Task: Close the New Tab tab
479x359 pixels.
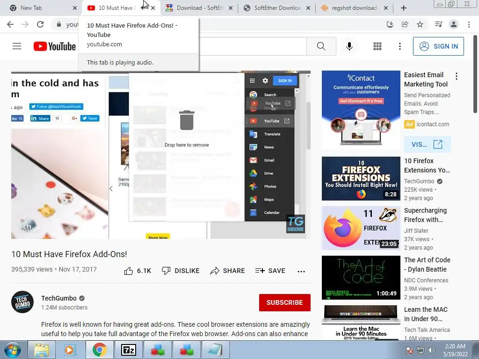Action: pos(75,8)
